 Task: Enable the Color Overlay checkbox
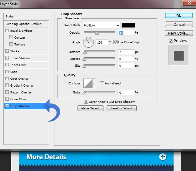click(x=7, y=78)
